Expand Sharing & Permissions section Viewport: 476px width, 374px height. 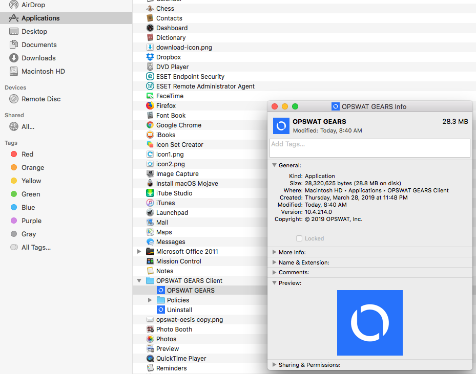coord(274,365)
